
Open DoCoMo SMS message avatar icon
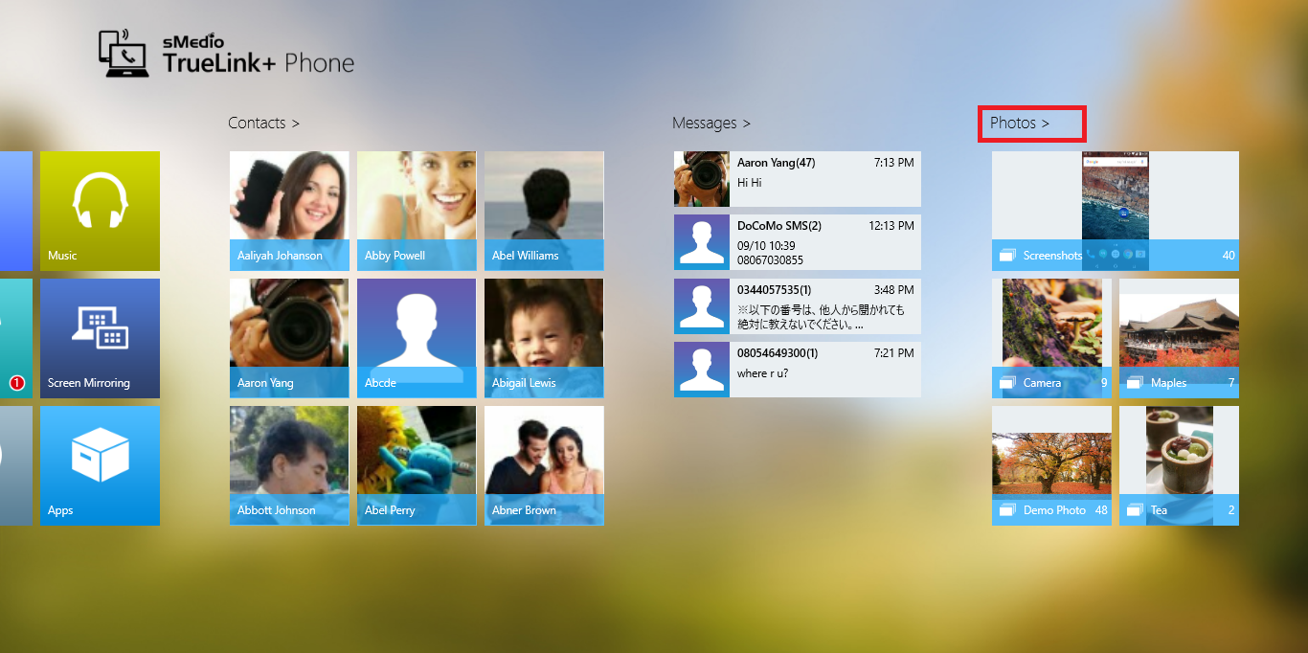click(x=701, y=242)
